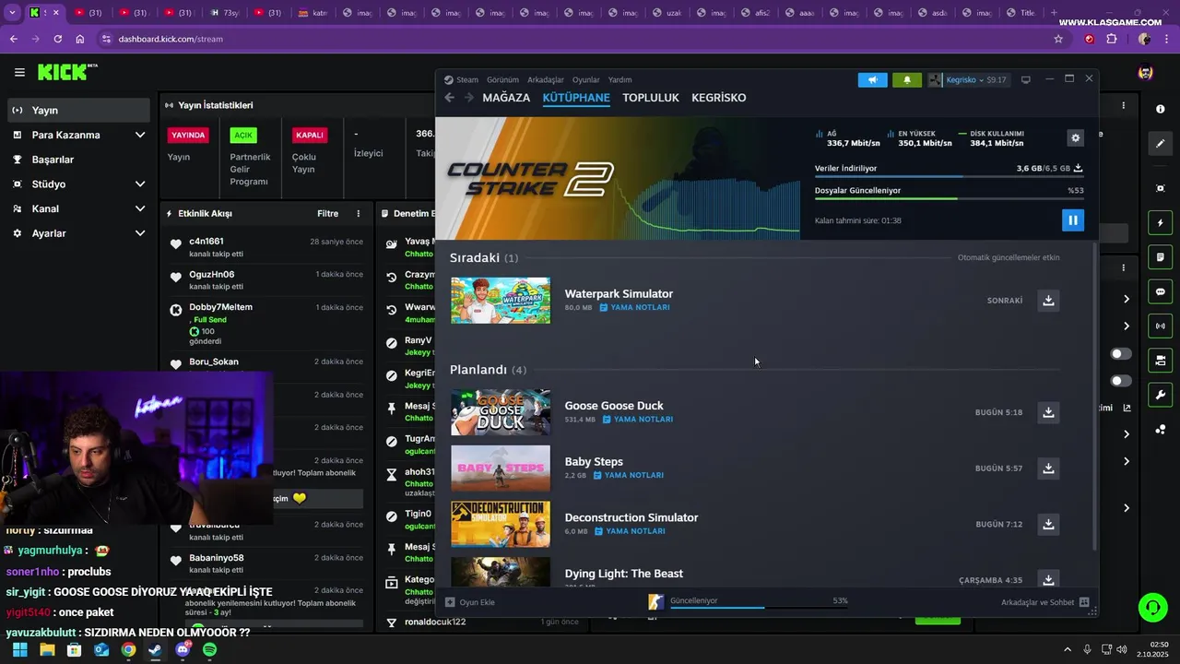Open the green headset support button

(x=1152, y=607)
